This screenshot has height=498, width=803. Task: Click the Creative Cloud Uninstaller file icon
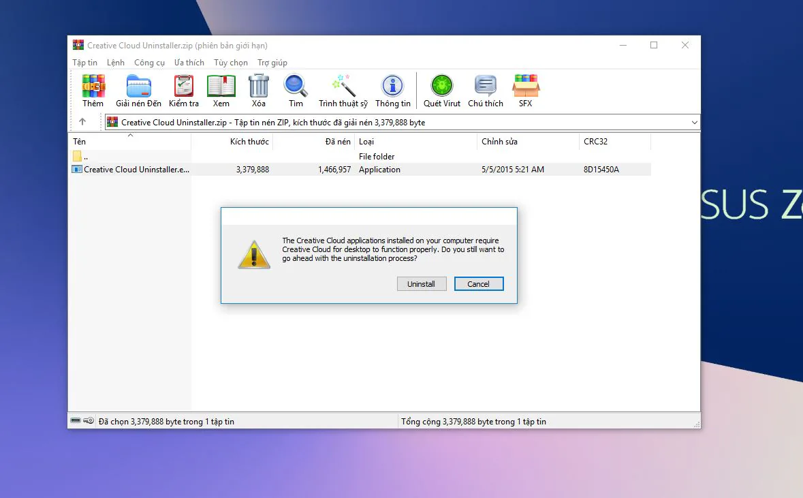(77, 169)
